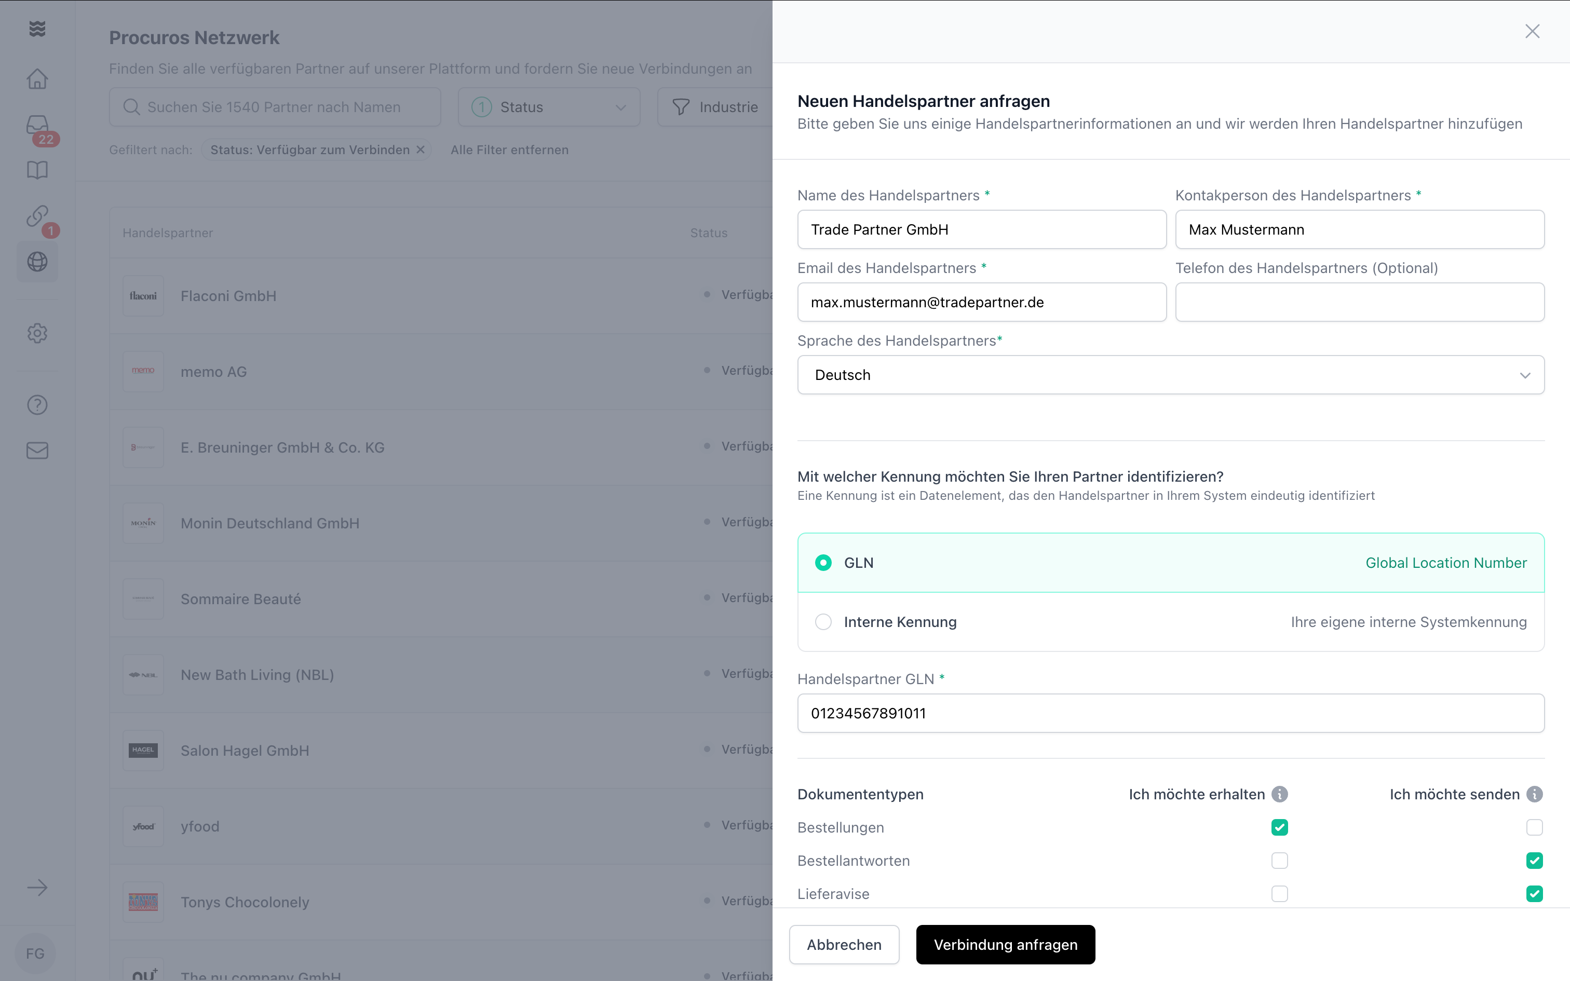Viewport: 1570px width, 981px height.
Task: Open the Monin Deutschland GmbH row
Action: coord(441,523)
